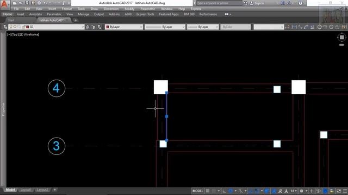Click the Save As icon in quick access toolbar

point(33,3)
